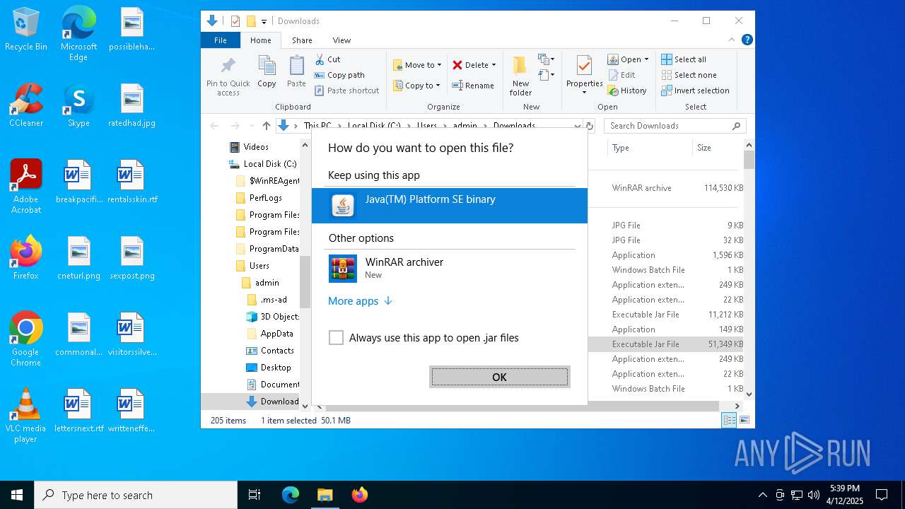This screenshot has height=509, width=905.
Task: Open the File menu tab
Action: point(221,40)
